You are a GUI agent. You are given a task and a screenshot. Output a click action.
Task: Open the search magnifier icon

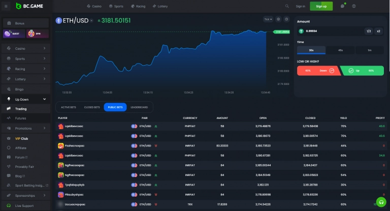pyautogui.click(x=287, y=6)
